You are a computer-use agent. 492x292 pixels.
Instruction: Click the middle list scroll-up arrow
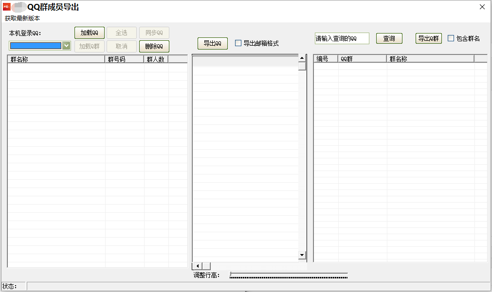click(x=302, y=58)
